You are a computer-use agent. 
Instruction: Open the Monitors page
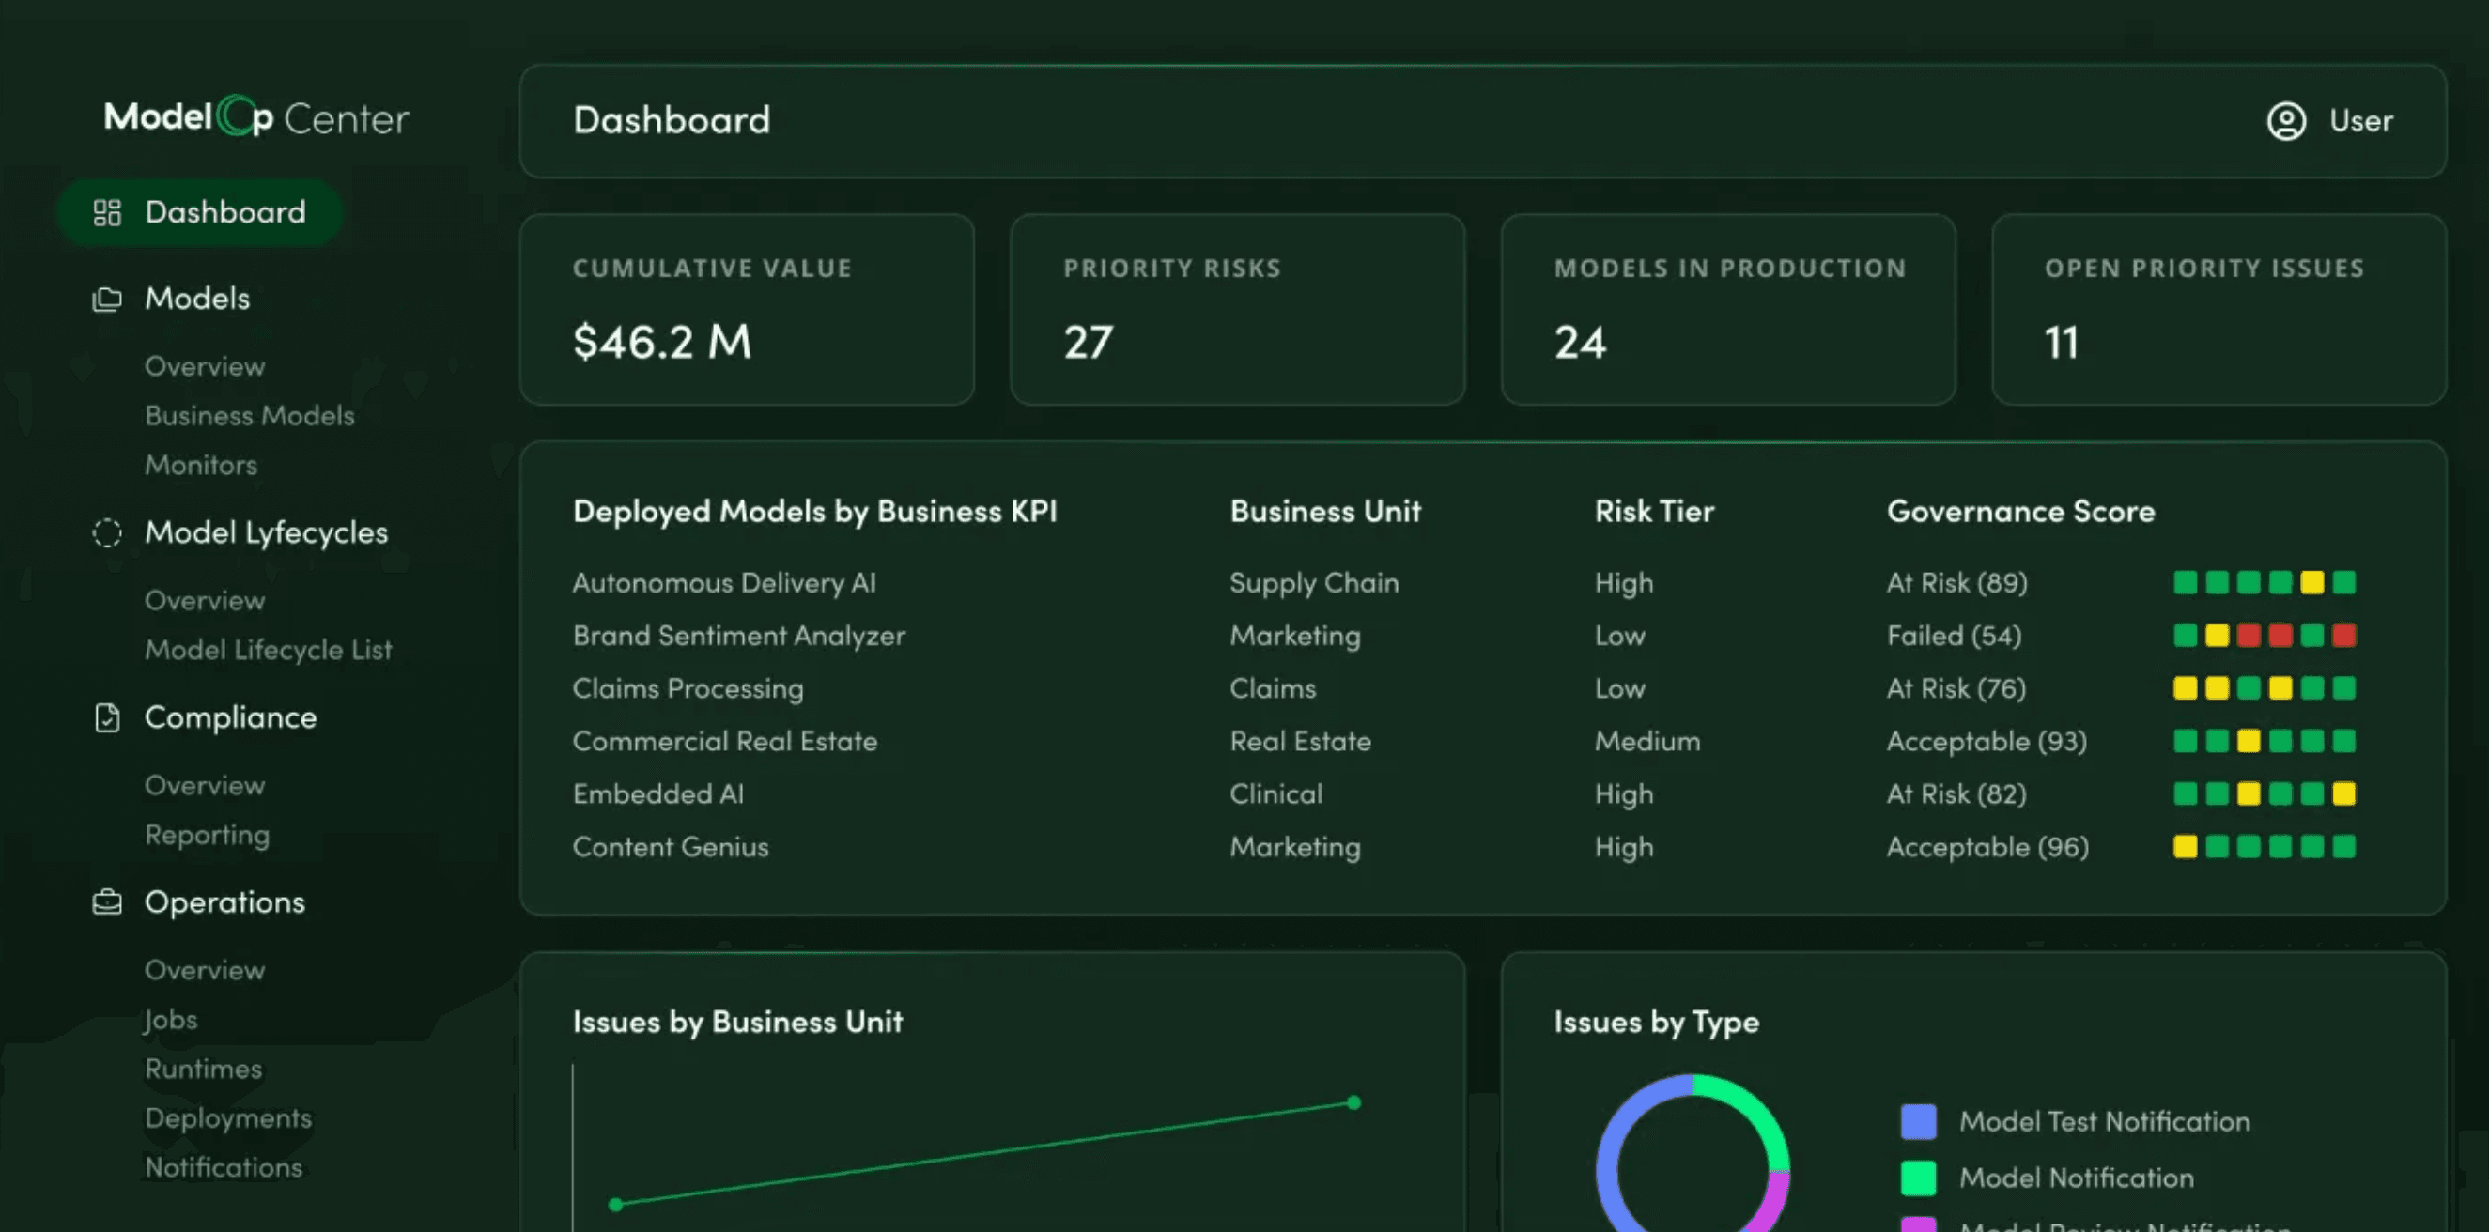201,465
